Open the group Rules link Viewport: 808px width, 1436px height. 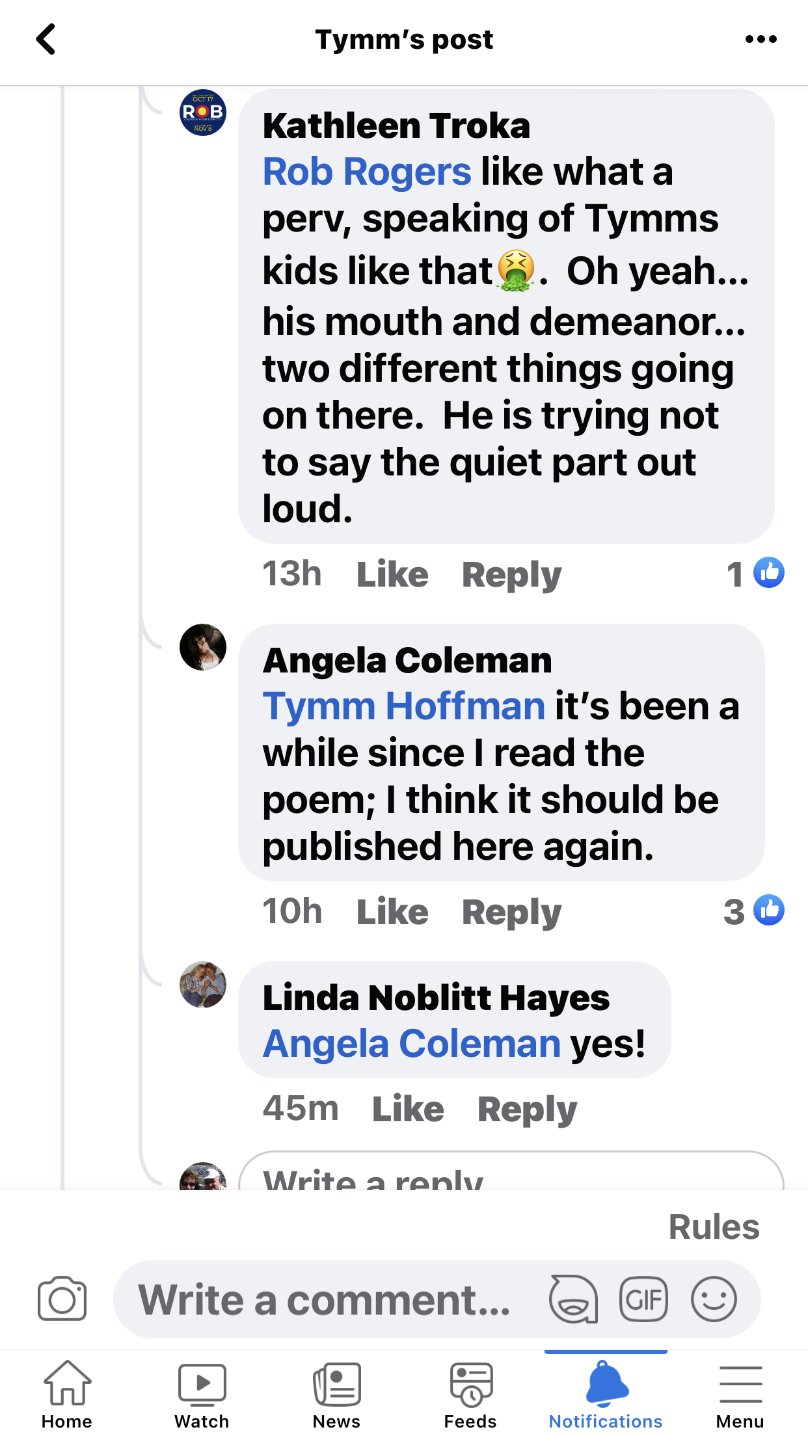pos(714,1227)
